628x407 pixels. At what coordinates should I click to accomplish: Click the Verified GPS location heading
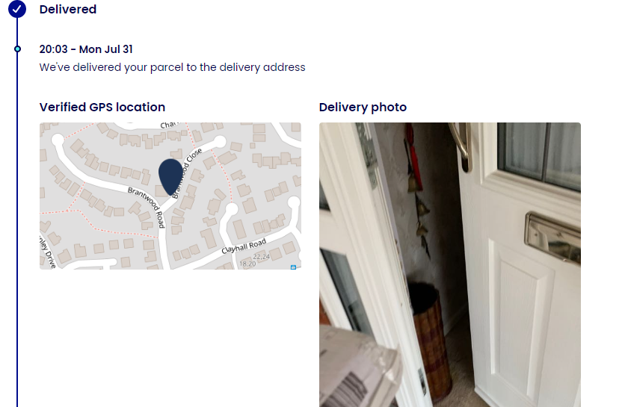click(x=102, y=108)
